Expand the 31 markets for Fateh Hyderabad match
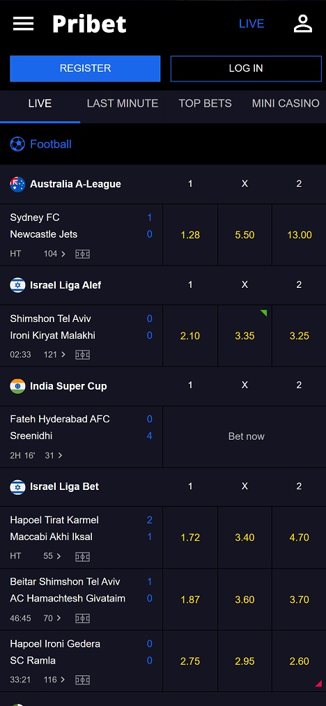The image size is (326, 706). point(54,456)
